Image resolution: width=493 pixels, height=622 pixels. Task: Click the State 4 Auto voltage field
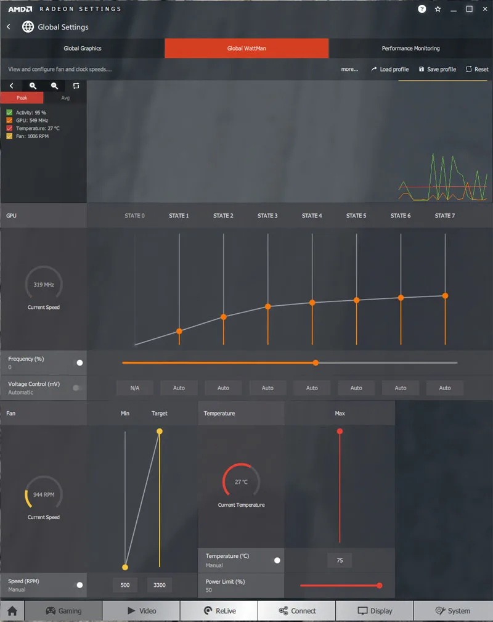coord(312,388)
